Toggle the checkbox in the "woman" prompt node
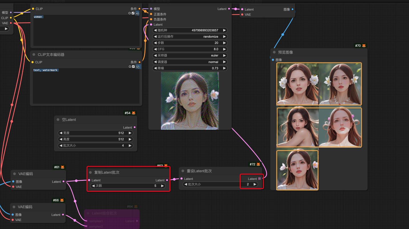 133,13
